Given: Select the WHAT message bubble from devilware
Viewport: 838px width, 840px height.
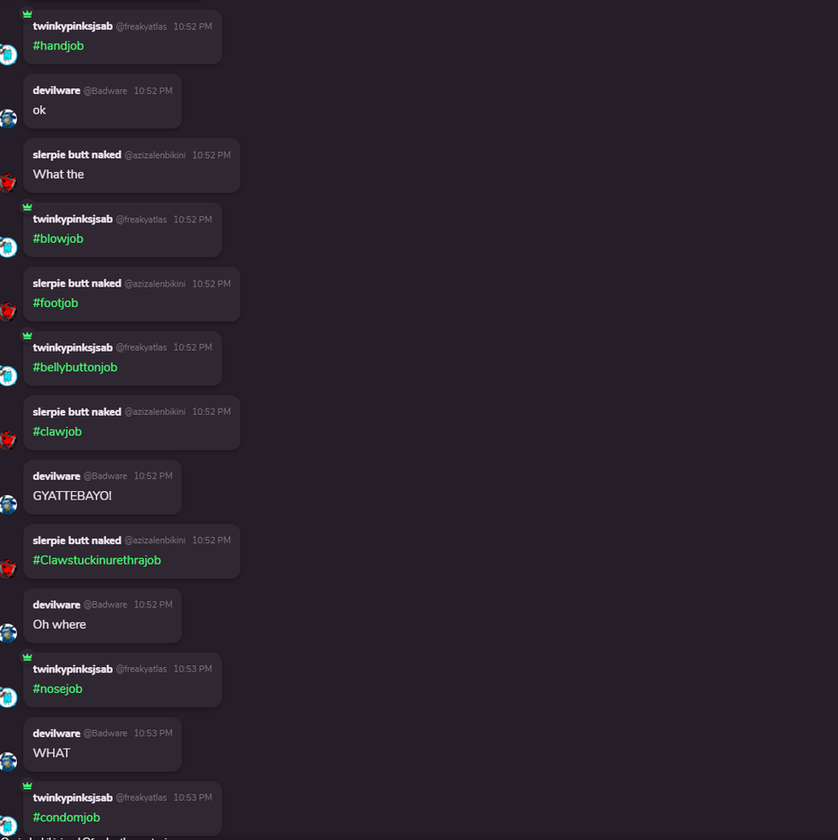Looking at the screenshot, I should pyautogui.click(x=102, y=744).
